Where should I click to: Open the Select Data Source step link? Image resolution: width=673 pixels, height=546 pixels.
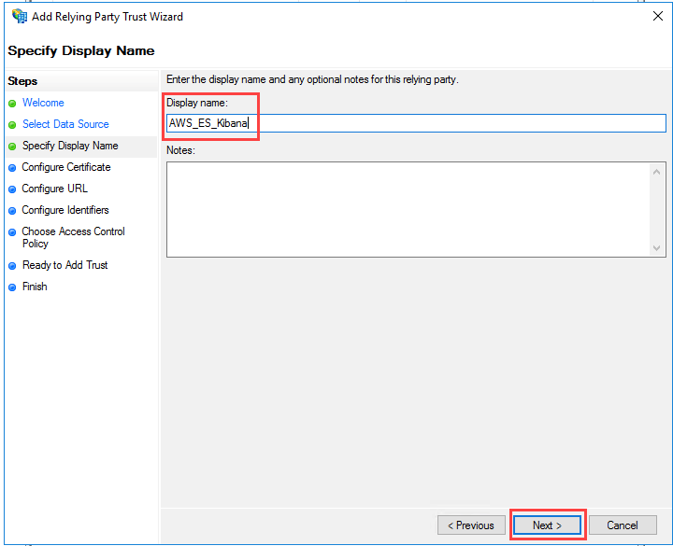tap(65, 124)
